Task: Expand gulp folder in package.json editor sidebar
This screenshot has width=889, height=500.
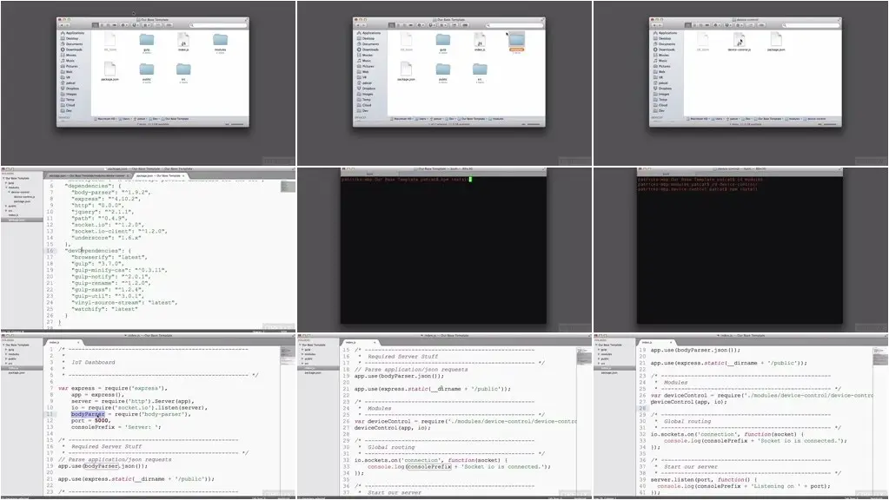Action: click(x=6, y=183)
